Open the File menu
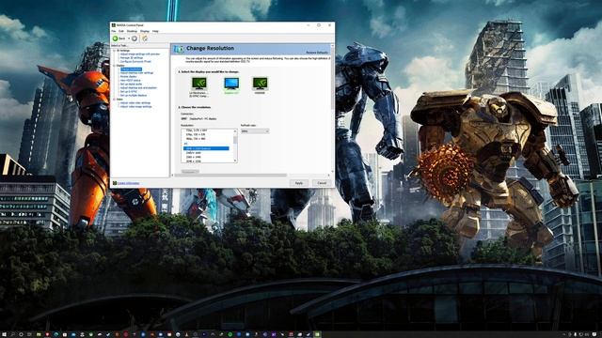 (x=114, y=31)
